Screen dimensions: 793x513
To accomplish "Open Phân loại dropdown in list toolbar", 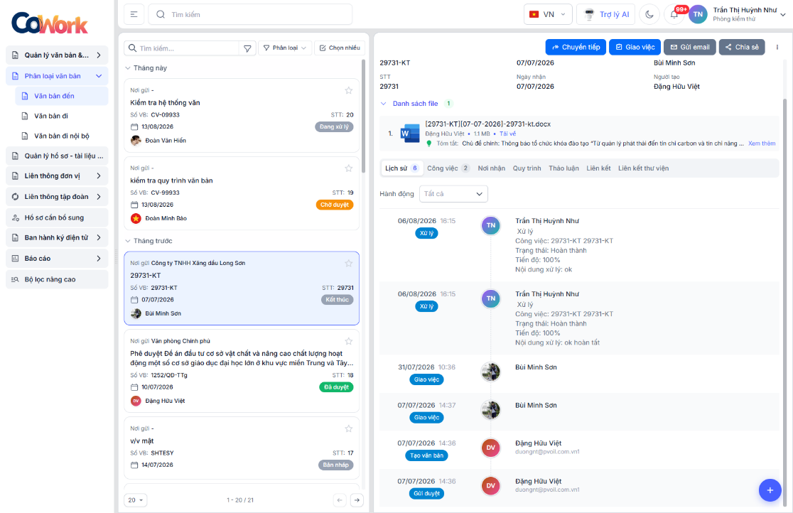I will [285, 48].
